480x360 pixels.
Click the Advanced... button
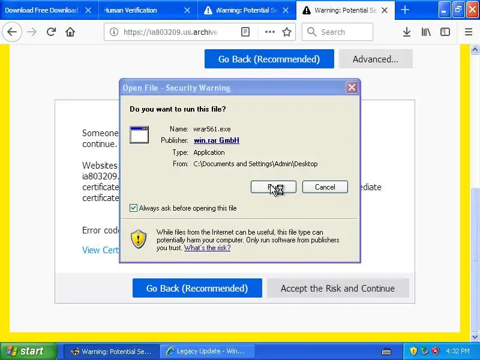click(x=376, y=59)
